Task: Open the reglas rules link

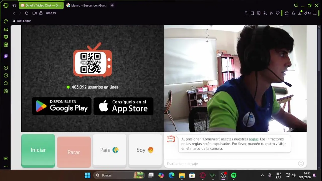Action: (254, 139)
